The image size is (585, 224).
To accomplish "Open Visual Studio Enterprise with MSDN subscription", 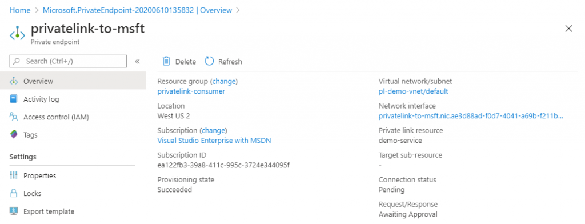I will click(x=214, y=141).
